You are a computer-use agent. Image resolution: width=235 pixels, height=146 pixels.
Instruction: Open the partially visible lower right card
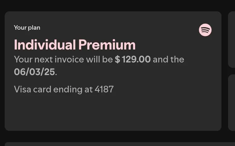click(x=232, y=102)
